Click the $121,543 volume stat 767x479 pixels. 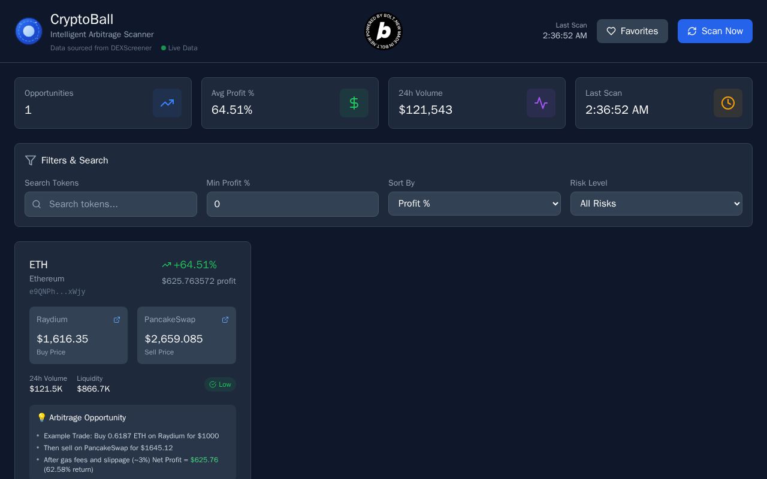425,110
